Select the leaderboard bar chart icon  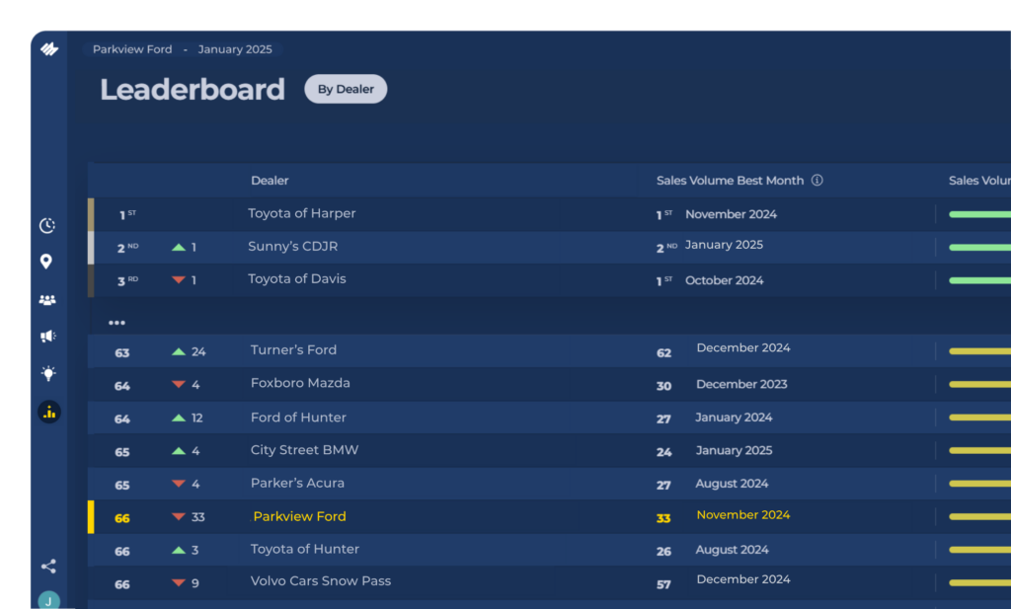coord(49,412)
